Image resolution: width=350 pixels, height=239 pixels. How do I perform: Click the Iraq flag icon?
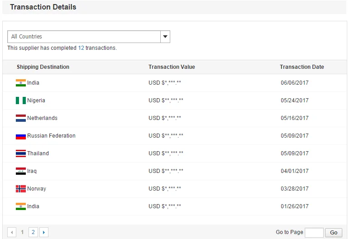(21, 171)
